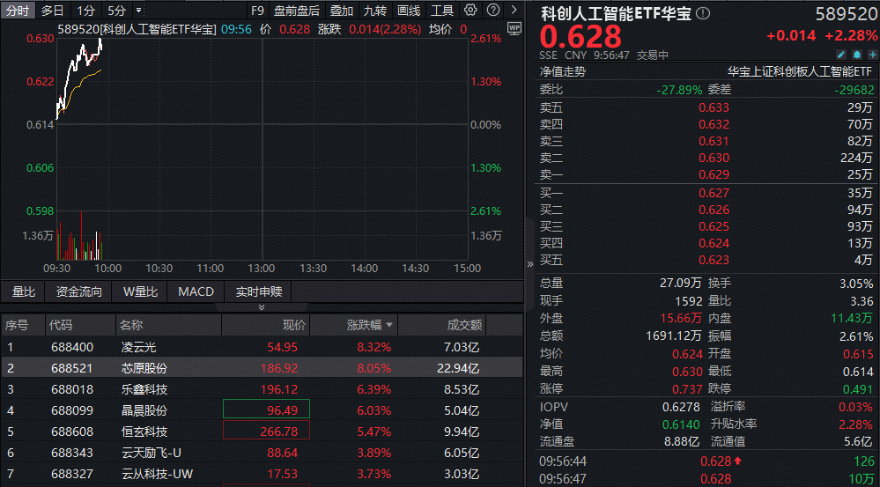Select the 晶晨股份 row
Screen dimensions: 880x487
262,410
